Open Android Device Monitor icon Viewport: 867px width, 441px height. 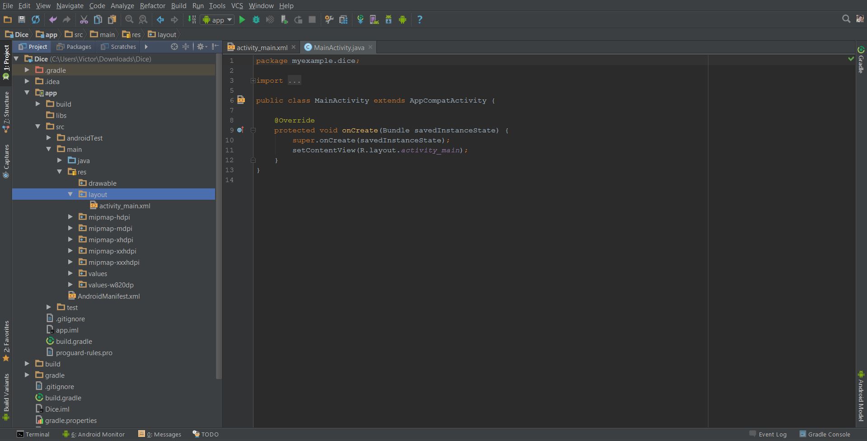pyautogui.click(x=403, y=19)
